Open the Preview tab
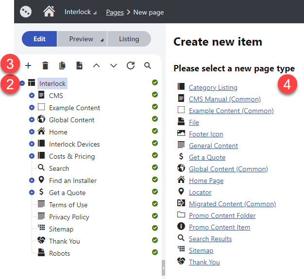The image size is (304, 279). point(82,39)
